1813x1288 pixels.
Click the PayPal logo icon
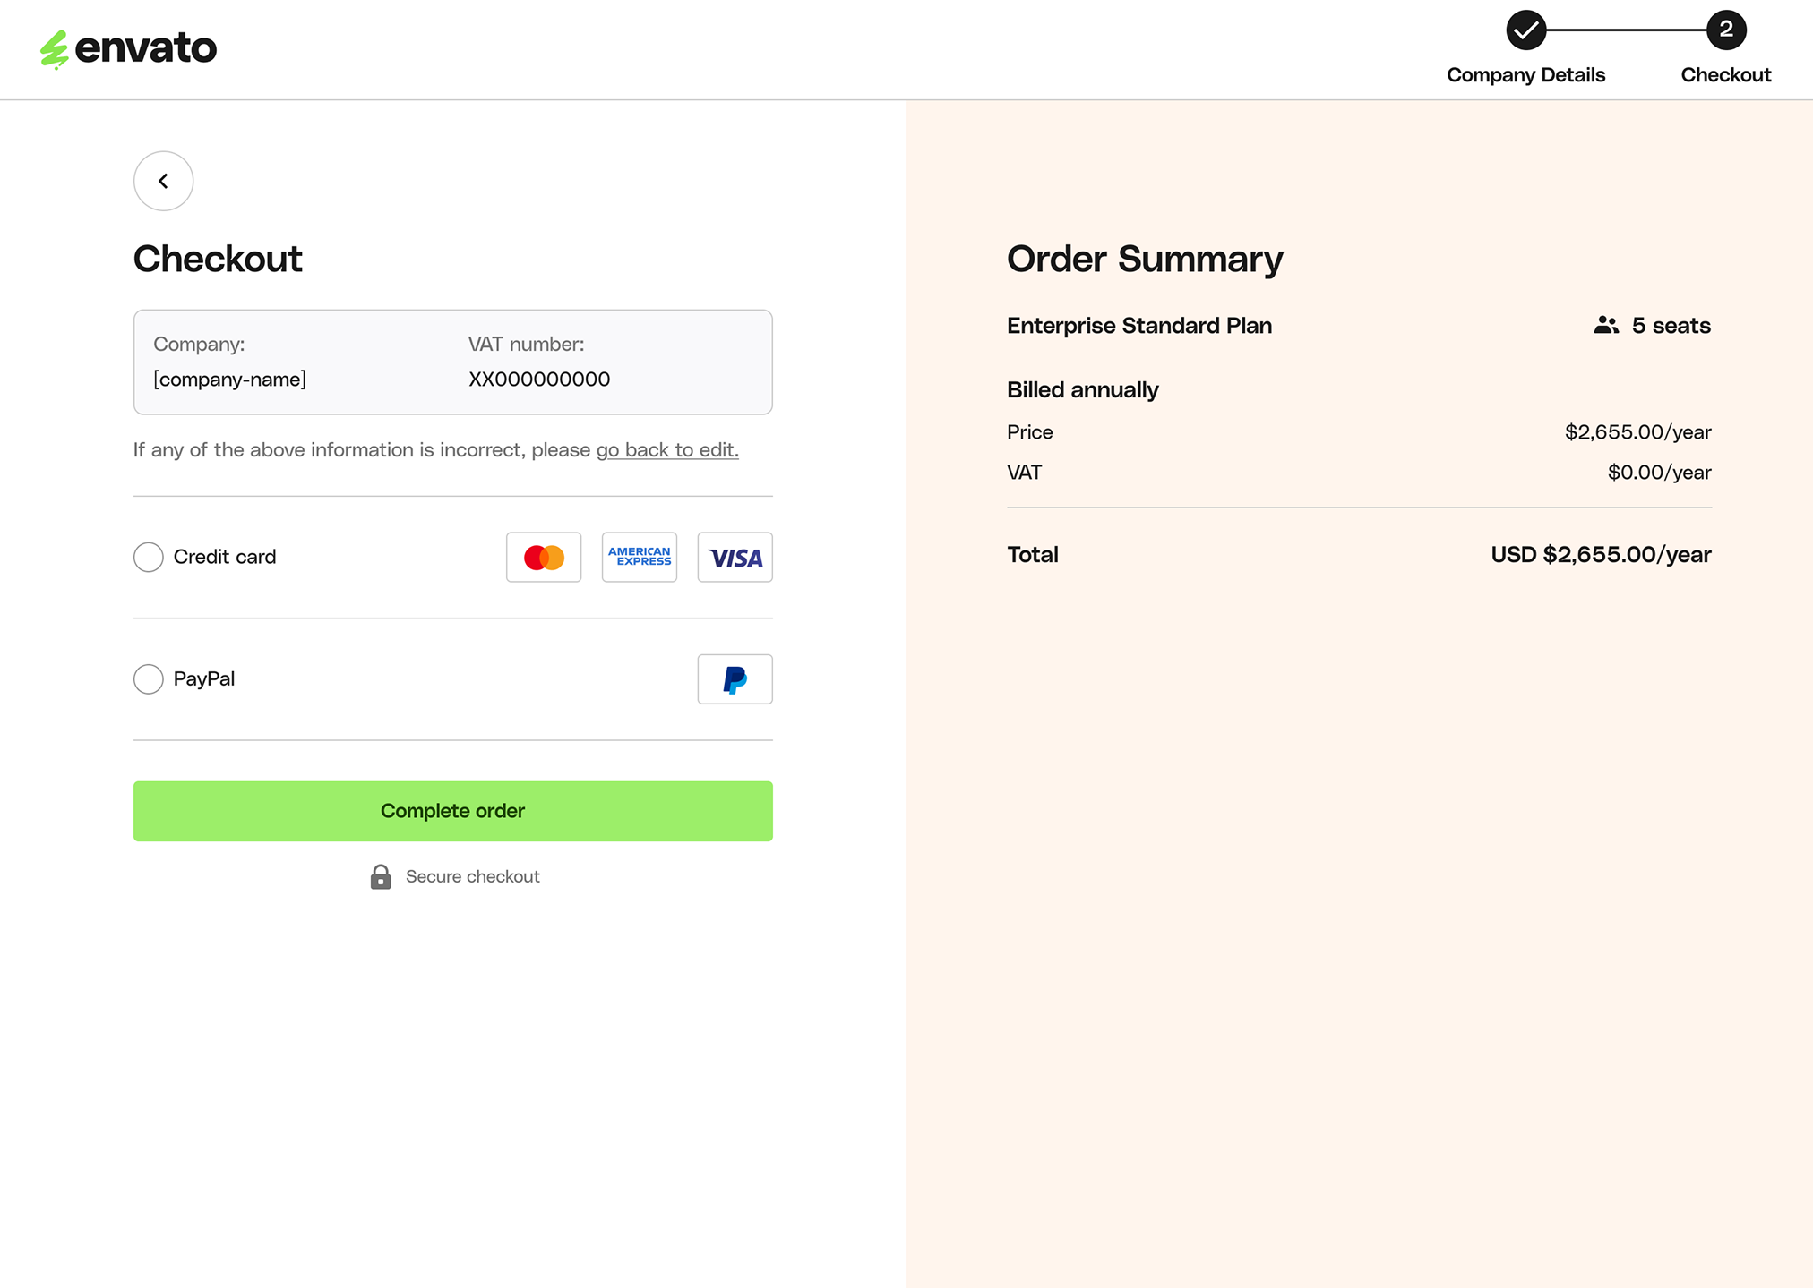(x=735, y=679)
